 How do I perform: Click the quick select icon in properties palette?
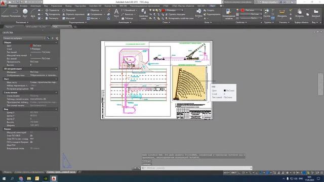(57, 38)
